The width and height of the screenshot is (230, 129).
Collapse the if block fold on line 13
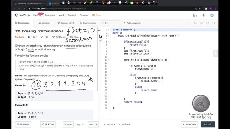pyautogui.click(x=109, y=66)
